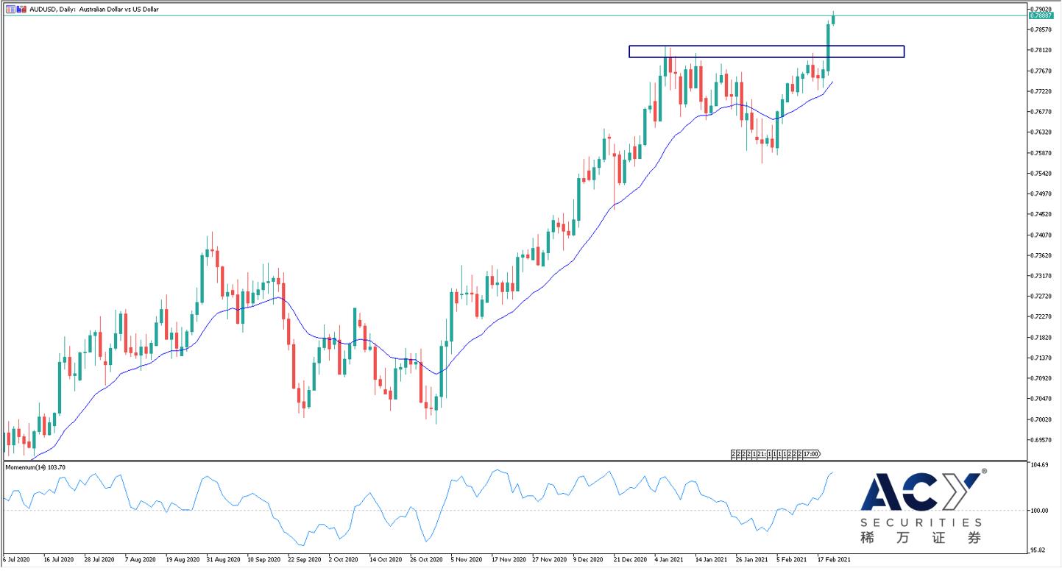Click the 2 Oct 2020 date label
The height and width of the screenshot is (571, 1062).
point(344,559)
